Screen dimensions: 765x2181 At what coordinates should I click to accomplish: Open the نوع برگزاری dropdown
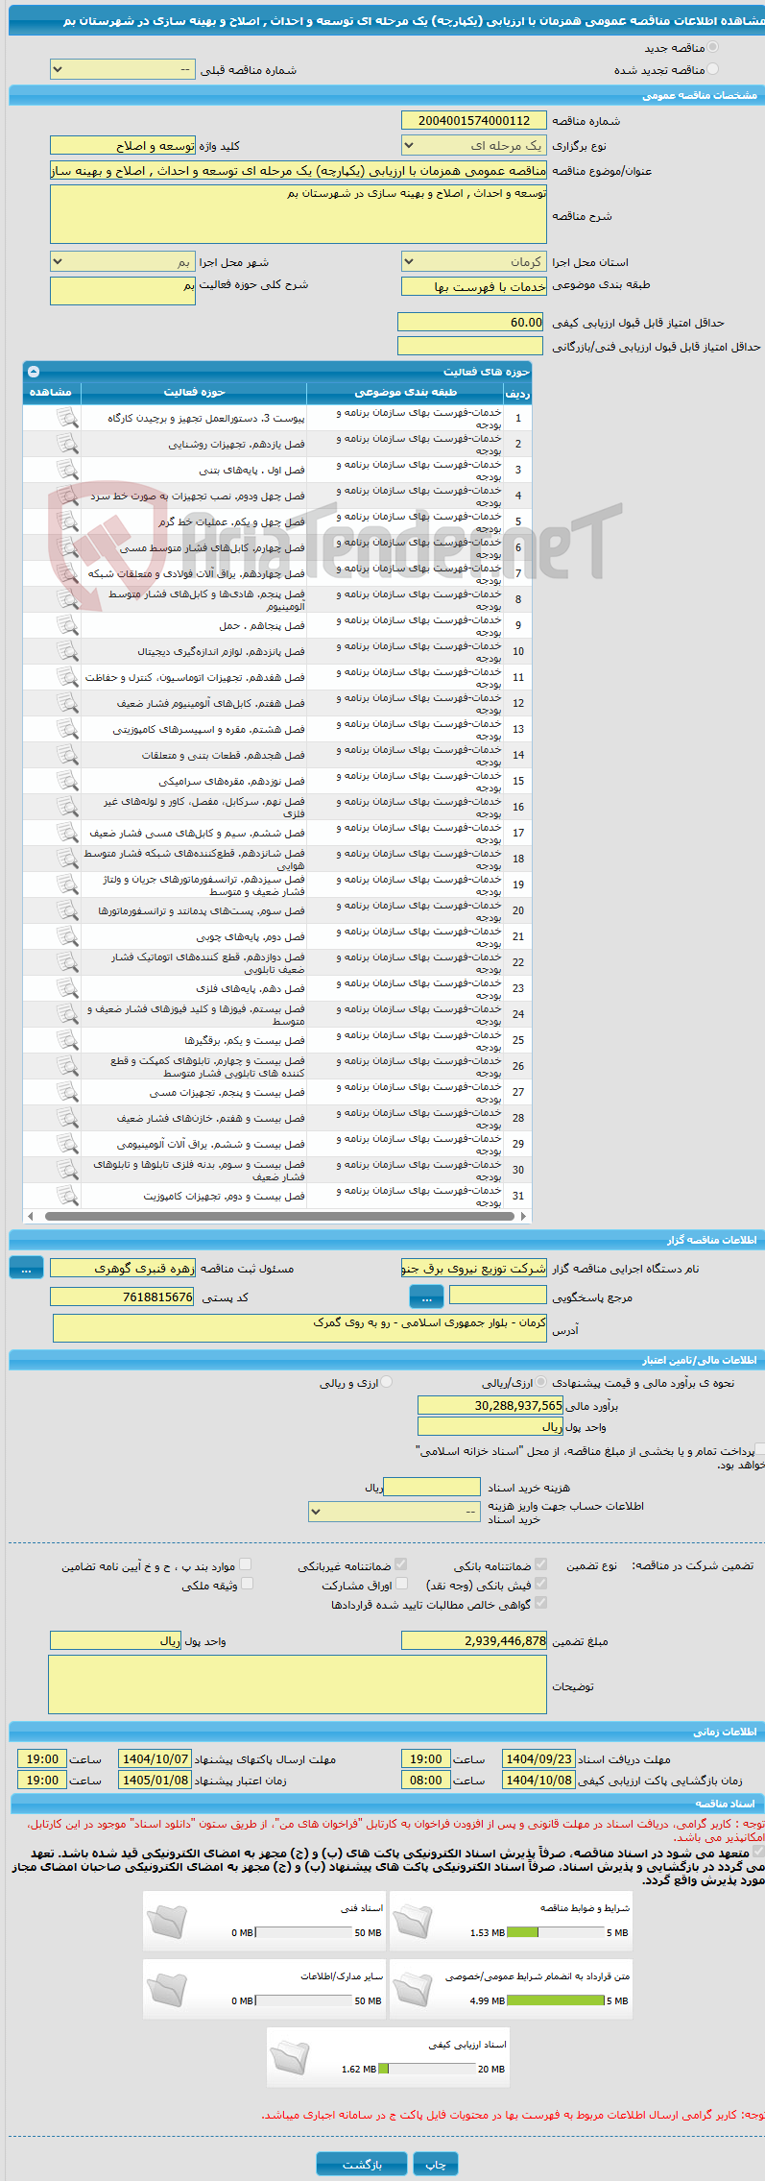coord(474,146)
